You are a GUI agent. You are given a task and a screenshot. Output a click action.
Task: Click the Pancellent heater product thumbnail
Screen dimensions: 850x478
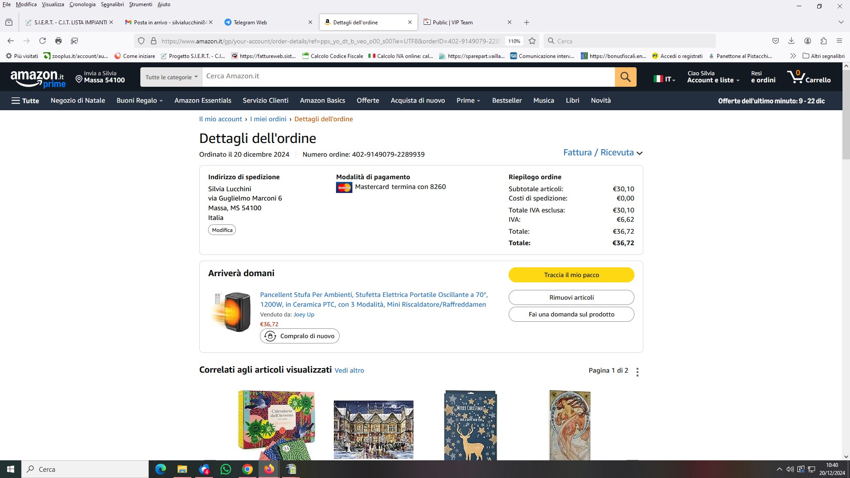[232, 312]
